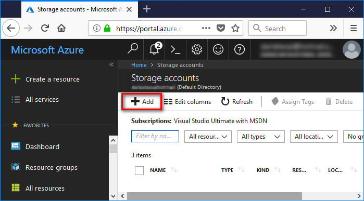Click Create a resource

45,79
